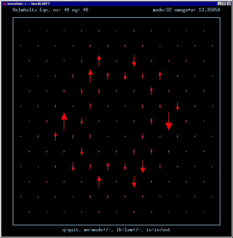Click the lk=lam+/- hint text

coord(129,230)
